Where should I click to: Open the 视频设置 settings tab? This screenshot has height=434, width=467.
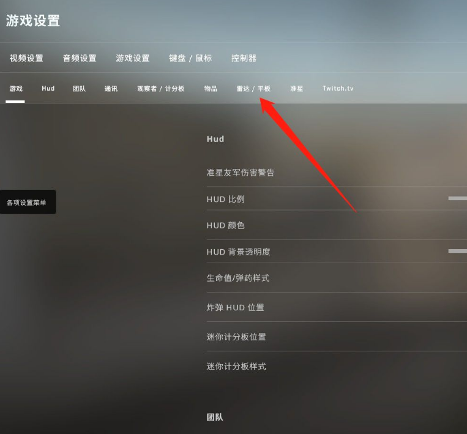pyautogui.click(x=26, y=58)
